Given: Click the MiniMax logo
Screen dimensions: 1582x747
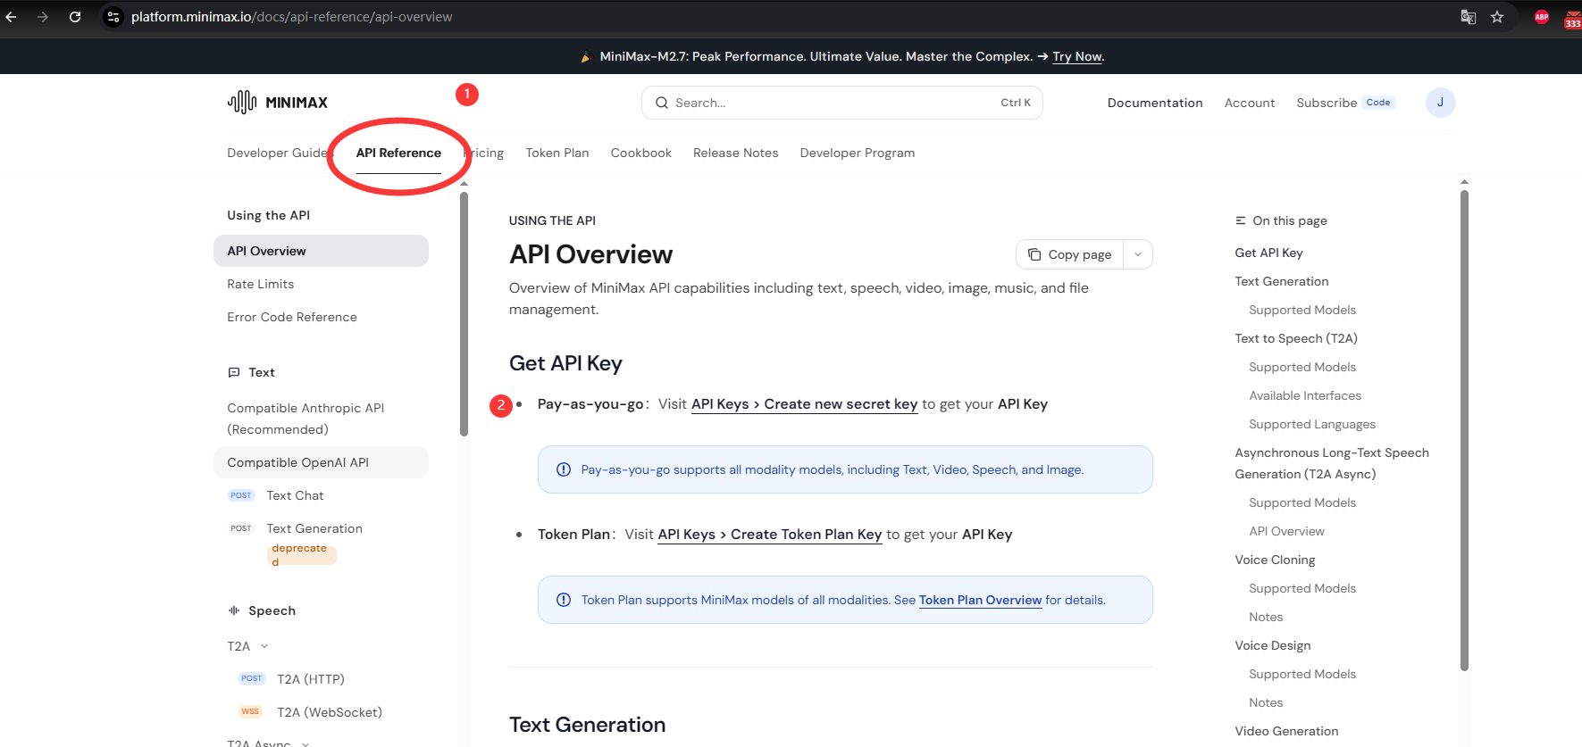Looking at the screenshot, I should tap(278, 103).
